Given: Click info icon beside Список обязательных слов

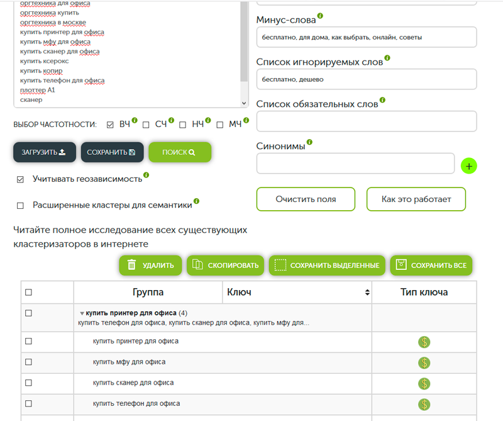Looking at the screenshot, I should tap(382, 100).
